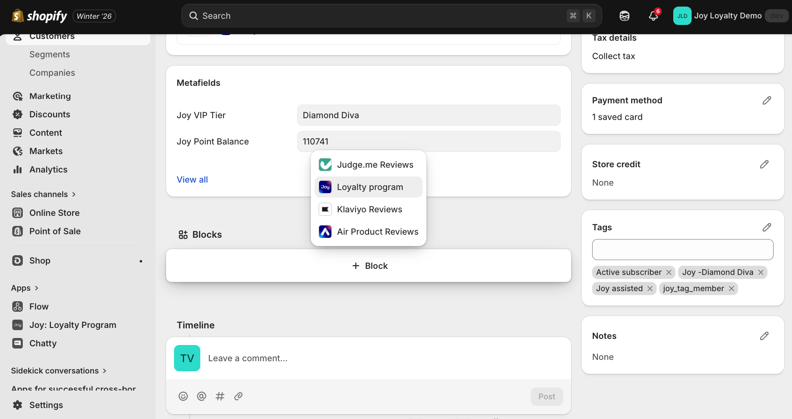Click the View all metafields link
The height and width of the screenshot is (419, 792).
coord(192,180)
